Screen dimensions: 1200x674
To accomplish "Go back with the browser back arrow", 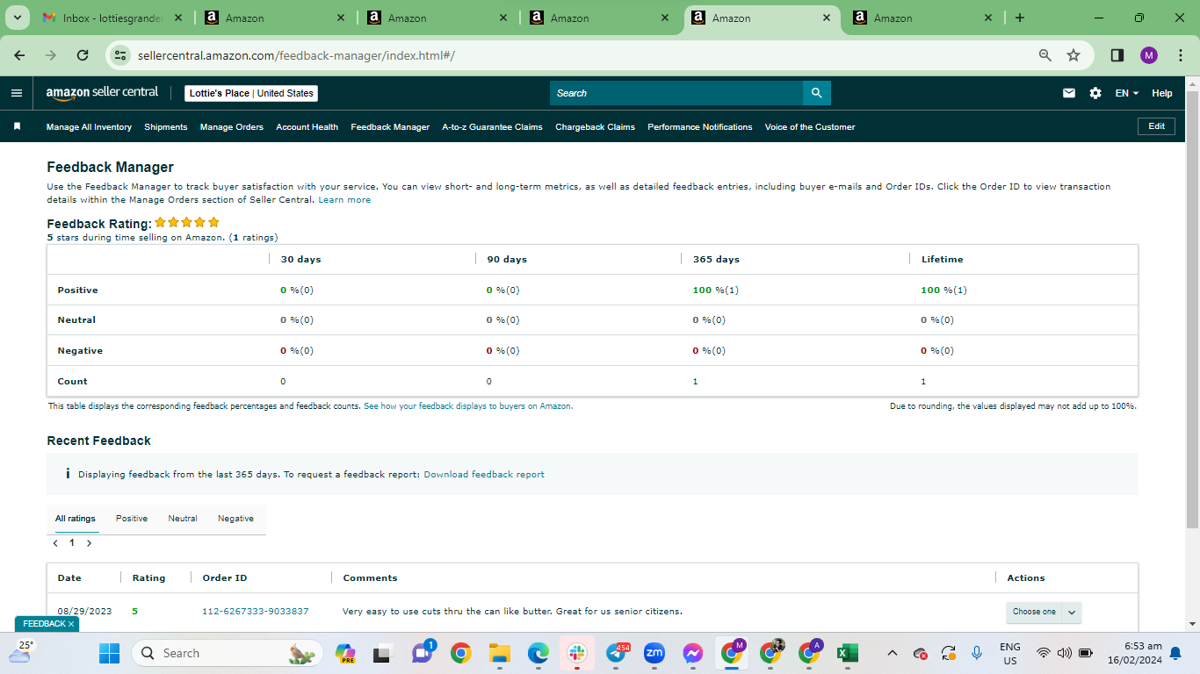I will [x=20, y=55].
